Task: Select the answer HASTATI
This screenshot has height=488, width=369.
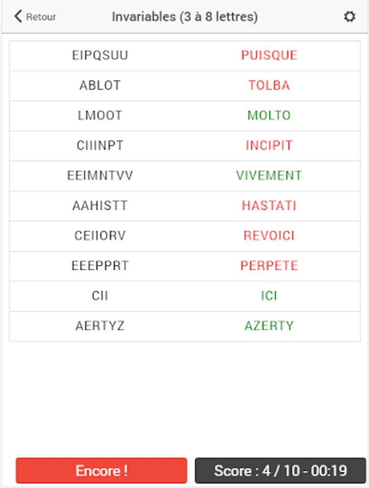Action: pyautogui.click(x=269, y=206)
